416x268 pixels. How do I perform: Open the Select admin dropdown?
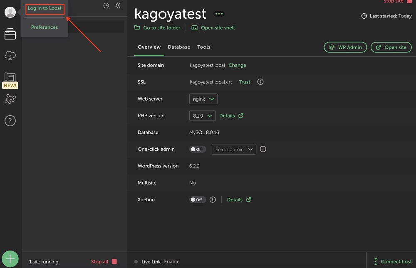pos(234,149)
